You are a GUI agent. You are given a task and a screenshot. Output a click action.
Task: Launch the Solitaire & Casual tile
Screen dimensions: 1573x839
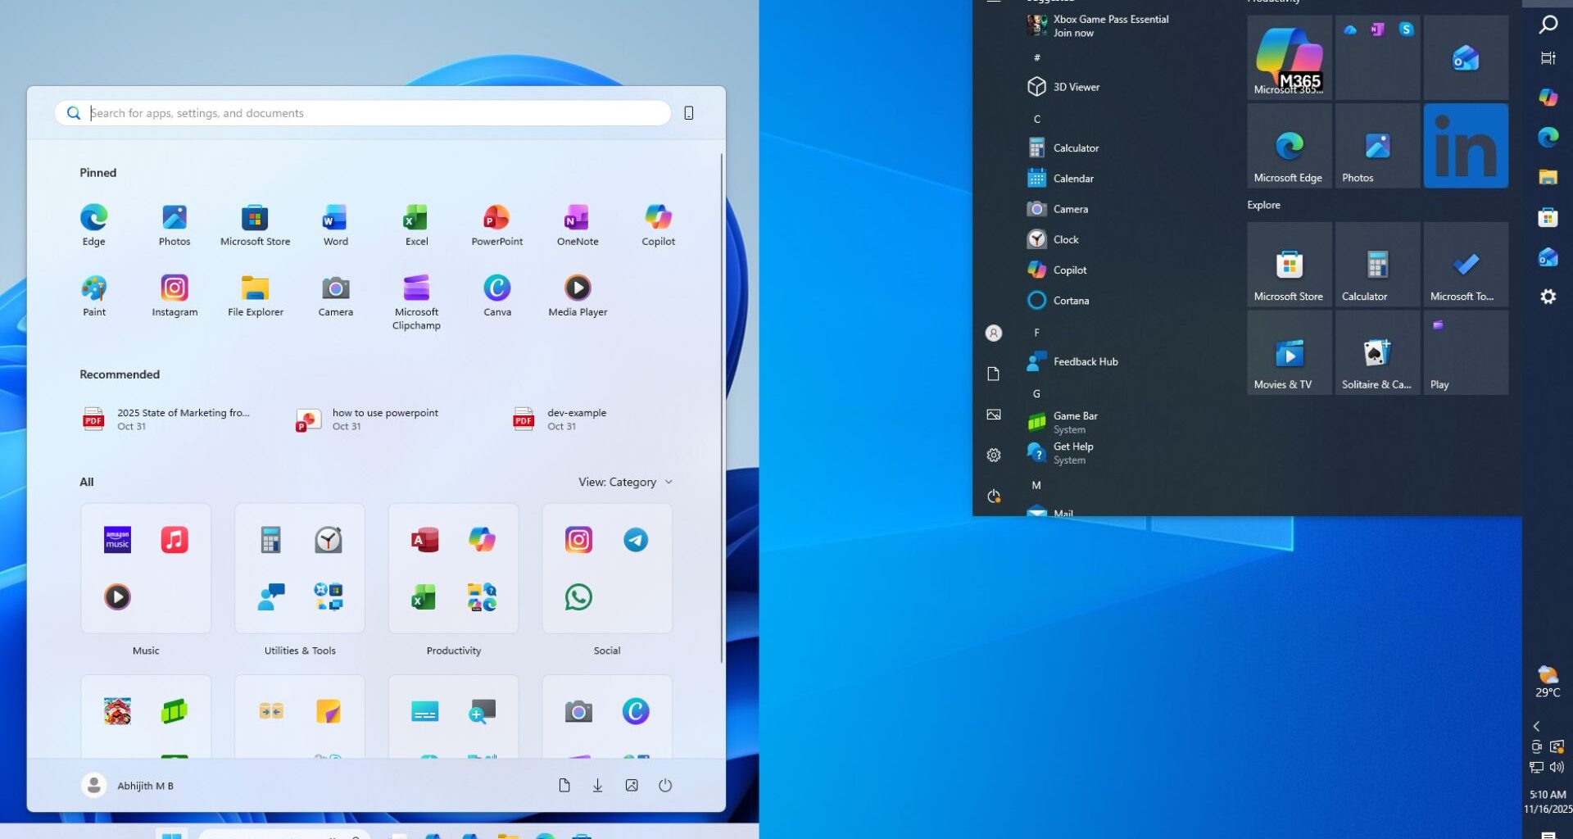[1377, 352]
